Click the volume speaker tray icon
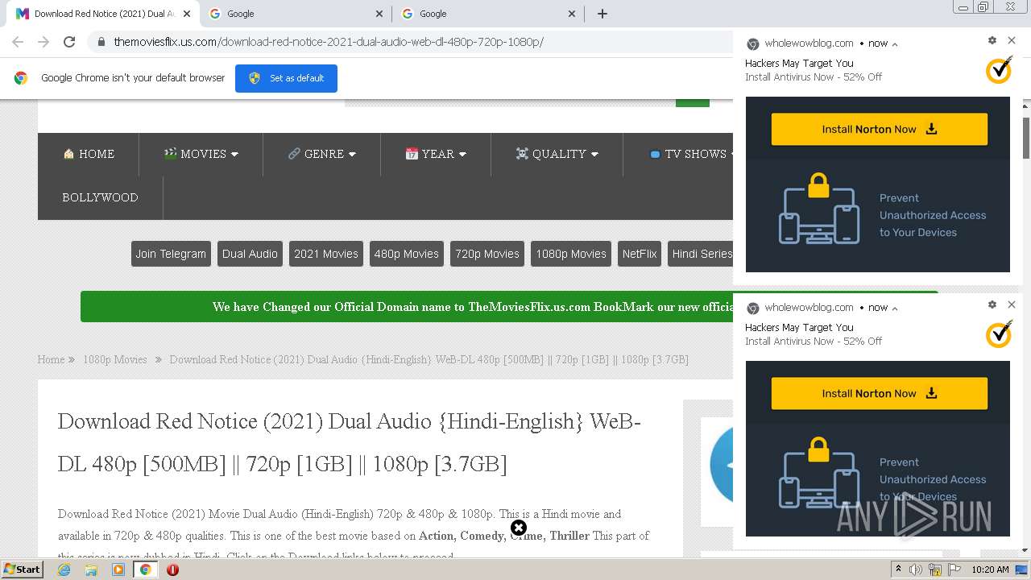 pos(916,570)
